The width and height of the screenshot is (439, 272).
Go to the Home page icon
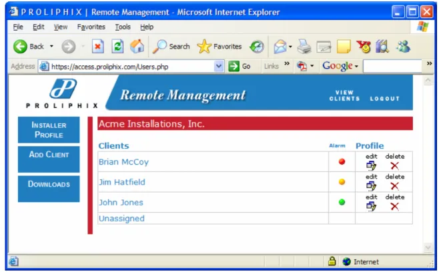click(x=137, y=46)
